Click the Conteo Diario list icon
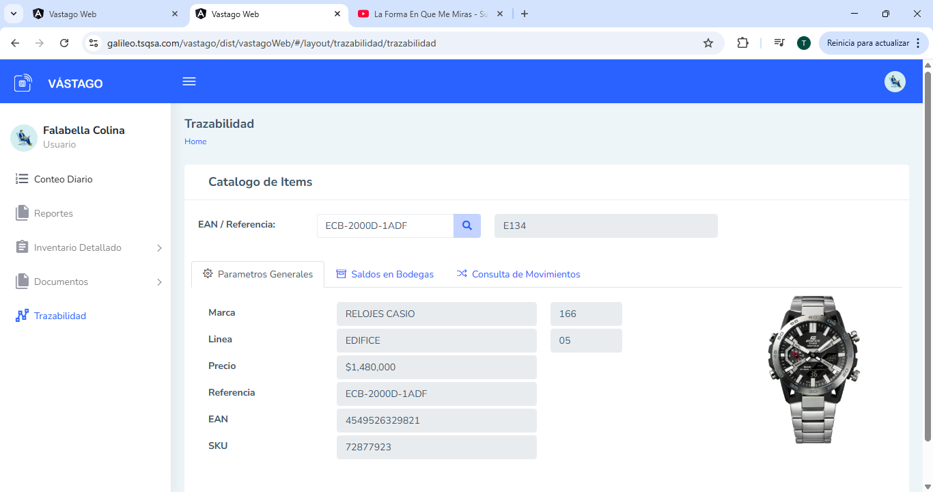This screenshot has width=933, height=492. [x=22, y=179]
